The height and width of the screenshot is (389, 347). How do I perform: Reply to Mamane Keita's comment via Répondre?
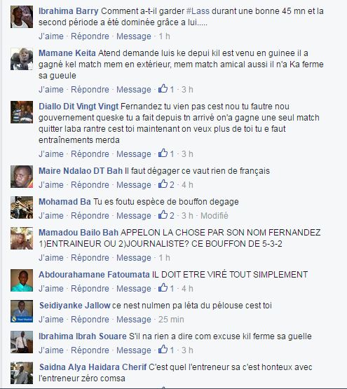(90, 90)
